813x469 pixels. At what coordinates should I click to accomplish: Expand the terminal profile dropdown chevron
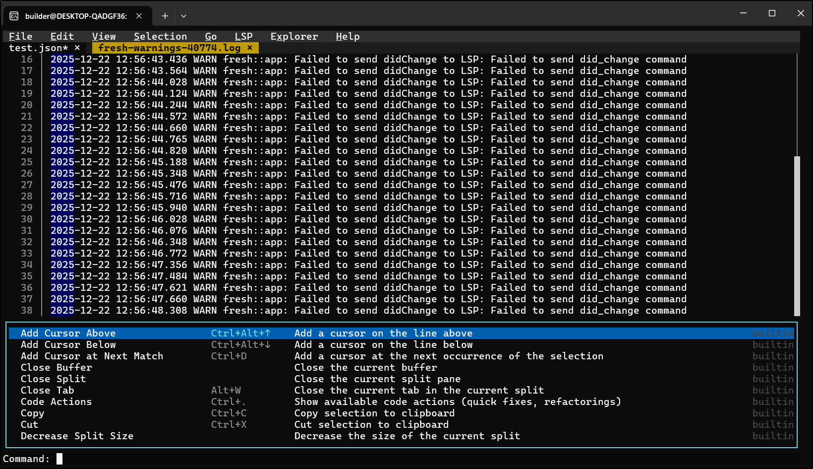coord(183,16)
